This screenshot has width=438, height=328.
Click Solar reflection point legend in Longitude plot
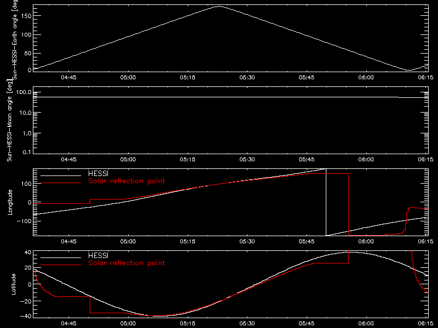tap(126, 181)
